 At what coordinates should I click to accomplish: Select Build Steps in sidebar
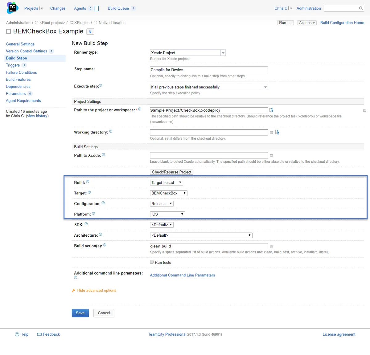(x=16, y=58)
